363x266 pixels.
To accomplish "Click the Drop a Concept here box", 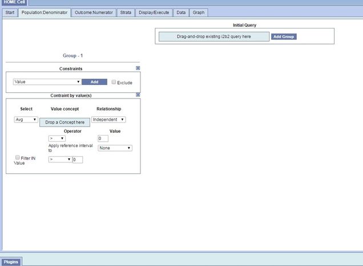I will (x=64, y=122).
